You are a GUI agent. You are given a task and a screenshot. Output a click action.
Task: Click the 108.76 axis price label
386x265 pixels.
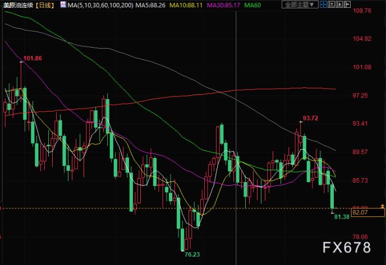click(362, 11)
